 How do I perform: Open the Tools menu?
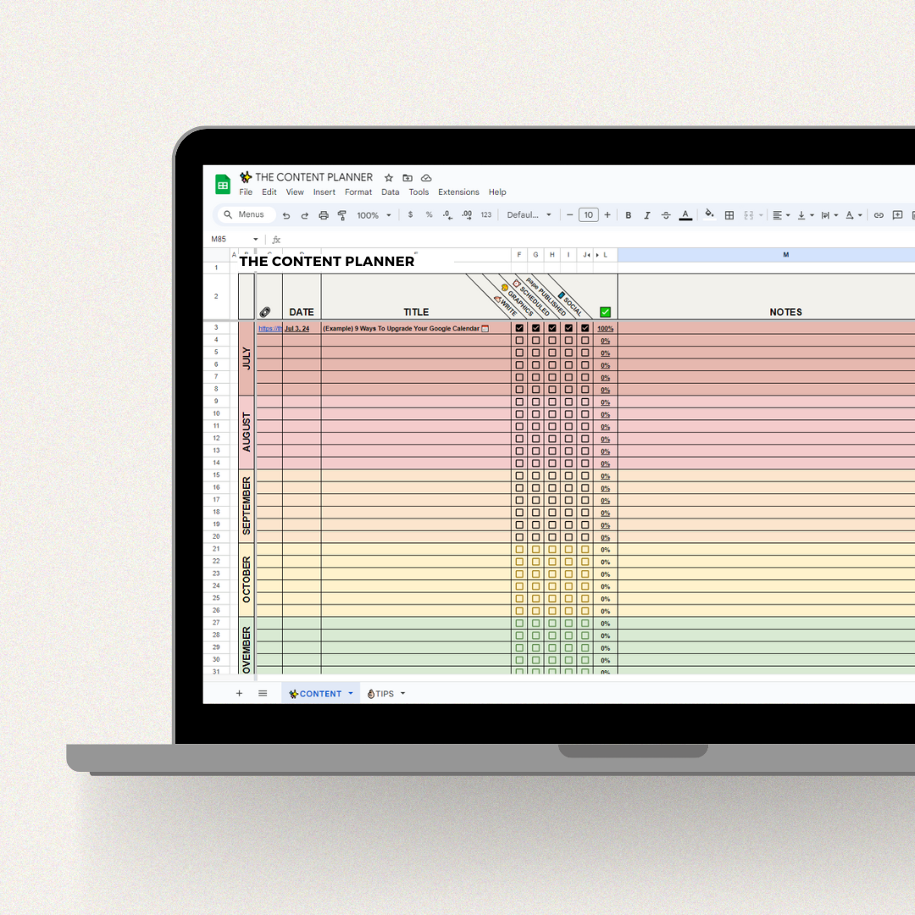tap(419, 192)
